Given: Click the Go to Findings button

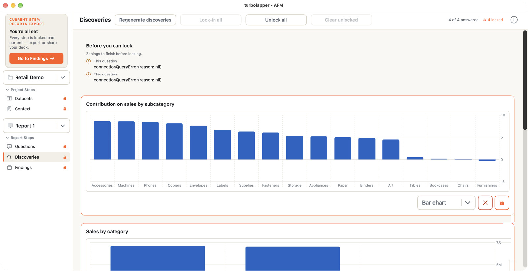Looking at the screenshot, I should click(36, 58).
